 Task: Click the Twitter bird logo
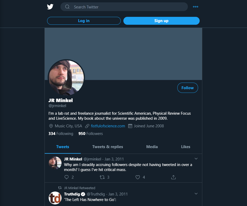tap(50, 7)
